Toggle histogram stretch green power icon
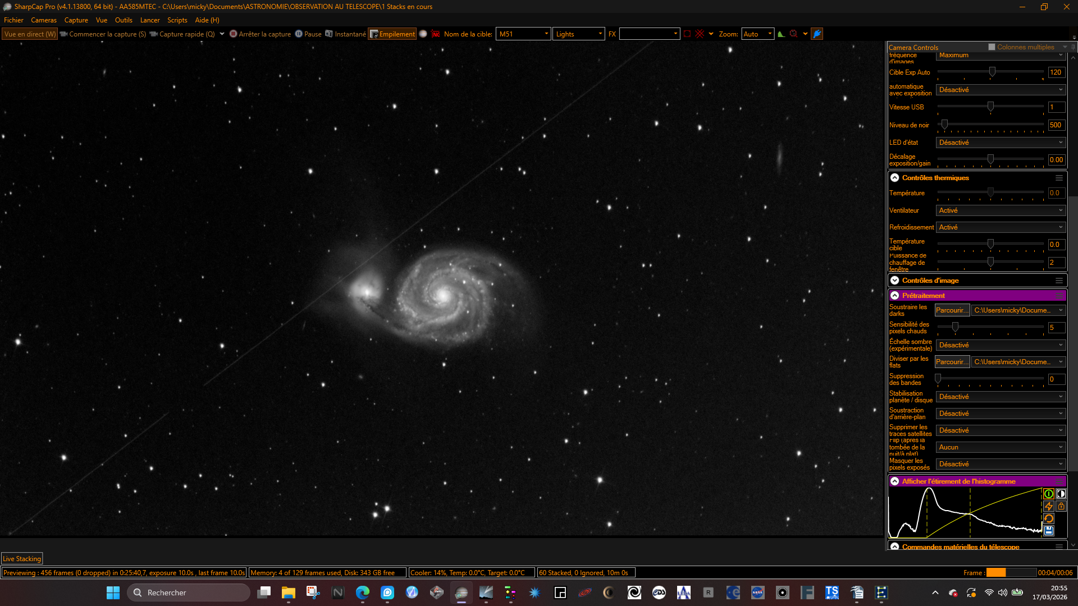This screenshot has width=1078, height=606. [x=1048, y=494]
